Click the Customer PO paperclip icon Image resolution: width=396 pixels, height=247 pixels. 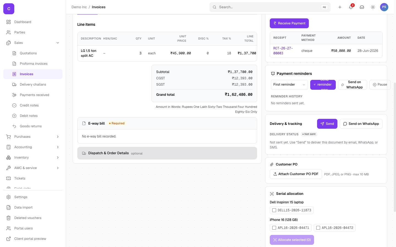[272, 164]
